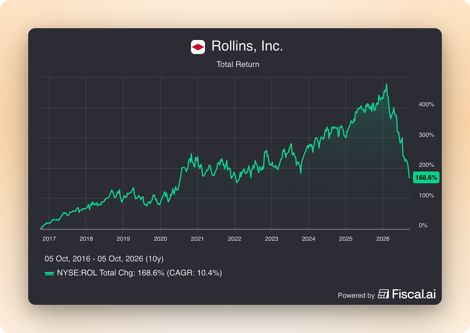Click the 2026 x-axis label
This screenshot has width=470, height=333.
pos(383,239)
